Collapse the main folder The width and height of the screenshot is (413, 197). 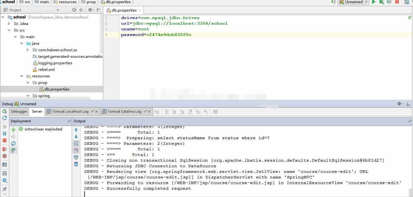pos(16,37)
